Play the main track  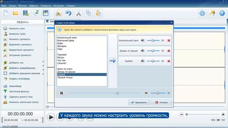pyautogui.click(x=51, y=117)
